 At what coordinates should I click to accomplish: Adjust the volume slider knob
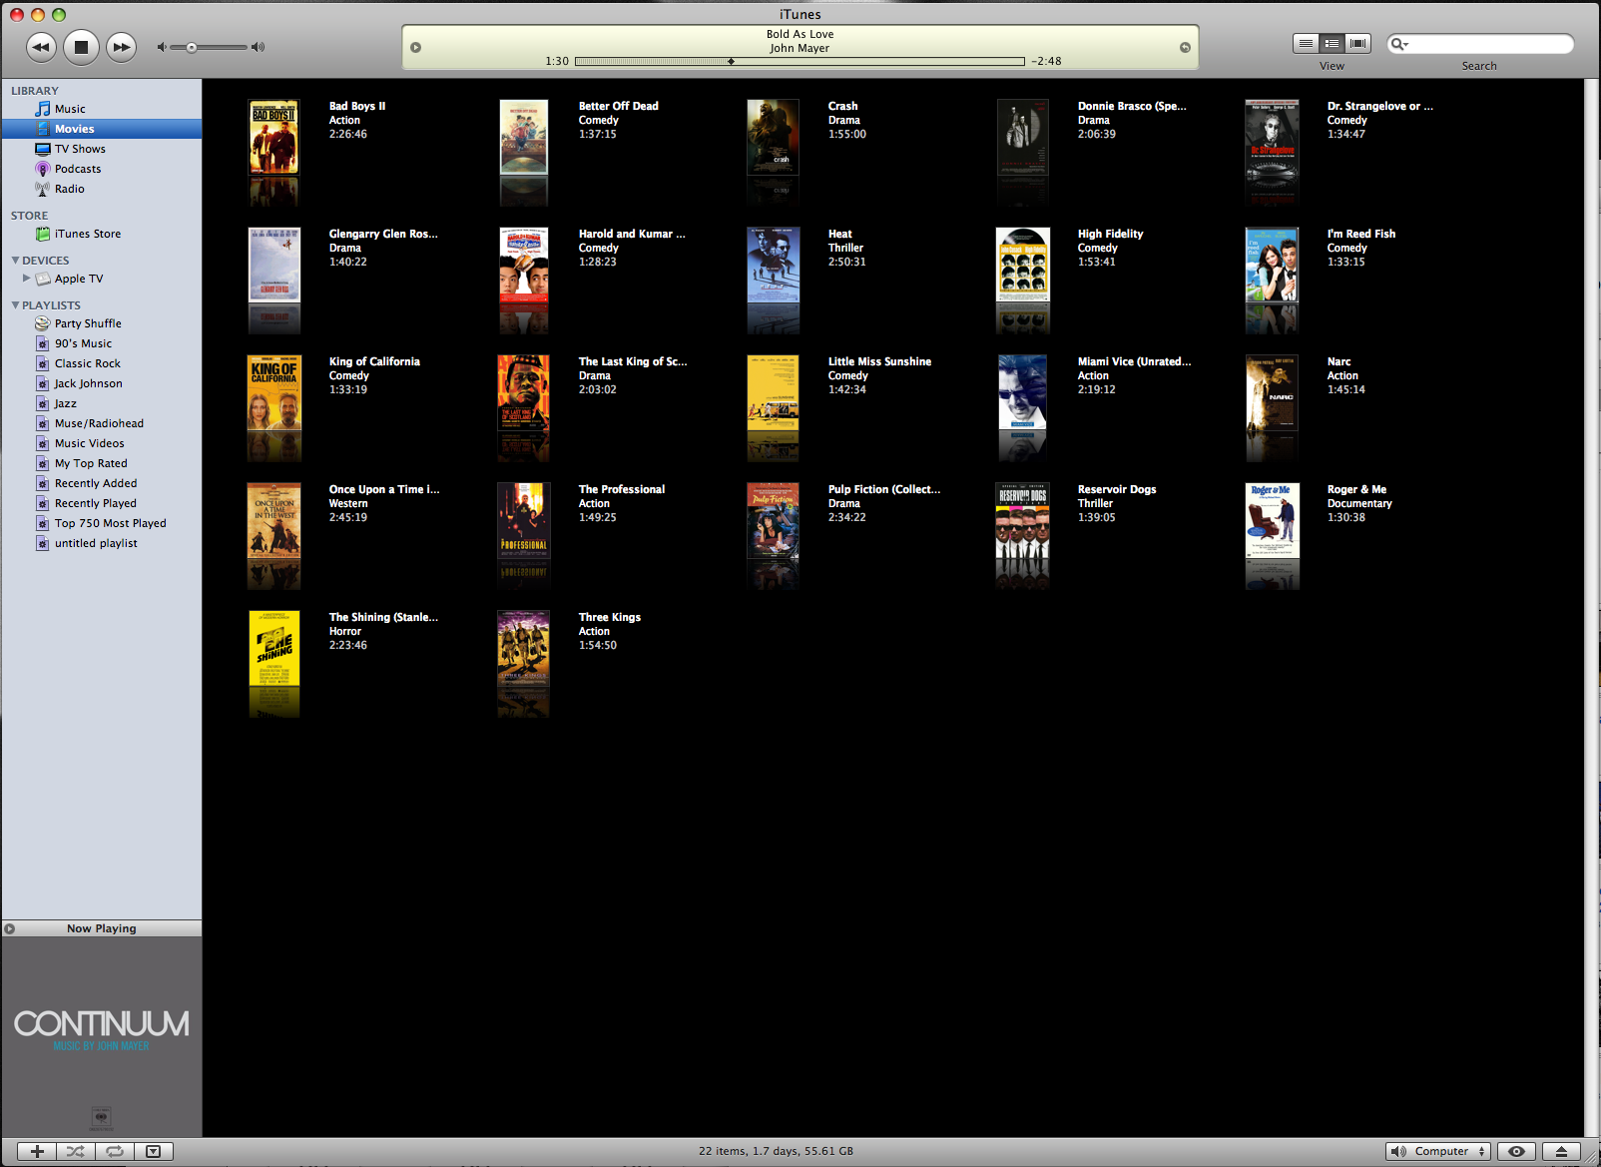pyautogui.click(x=192, y=47)
